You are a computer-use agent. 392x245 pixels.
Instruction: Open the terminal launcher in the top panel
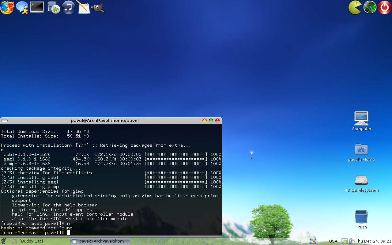(x=37, y=7)
